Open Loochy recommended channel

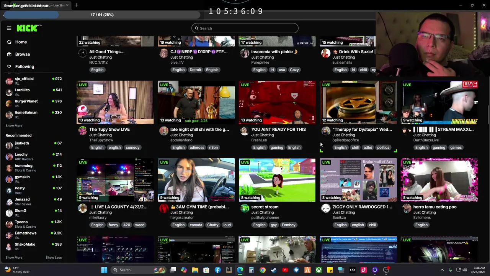34,156
